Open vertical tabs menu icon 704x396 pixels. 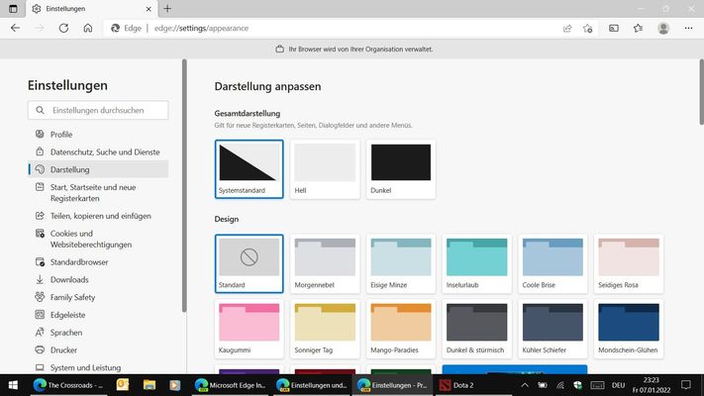point(13,9)
